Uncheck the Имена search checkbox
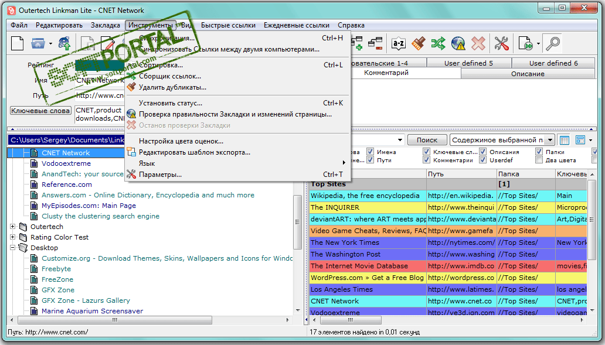Image resolution: width=605 pixels, height=345 pixels. click(371, 152)
